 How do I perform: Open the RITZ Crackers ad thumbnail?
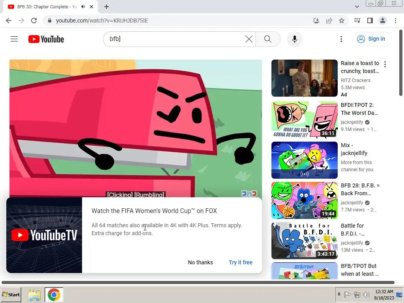[304, 78]
